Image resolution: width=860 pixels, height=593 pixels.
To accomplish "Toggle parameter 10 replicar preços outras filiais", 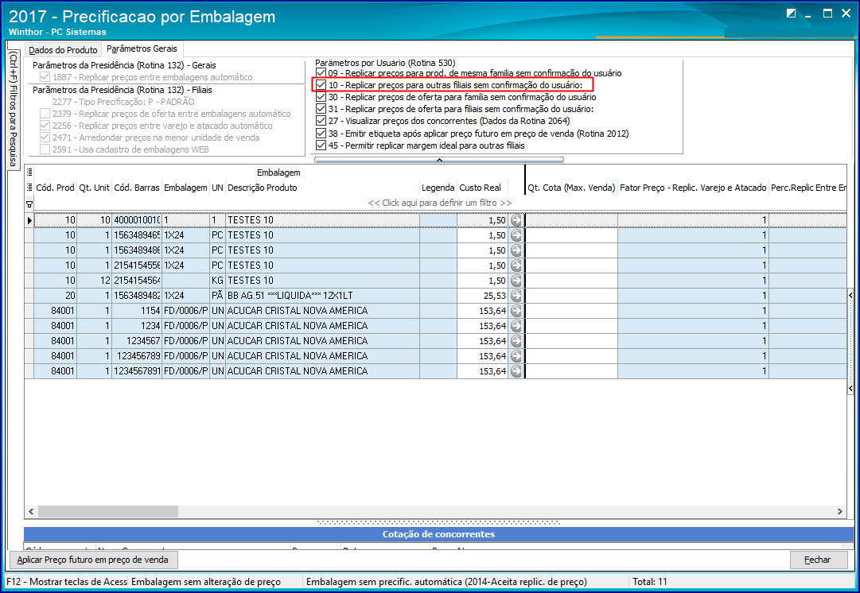I will (x=321, y=85).
